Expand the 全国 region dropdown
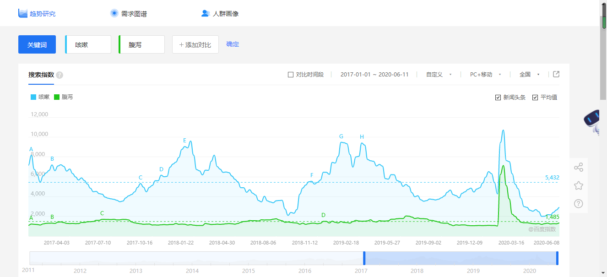607x277 pixels. click(530, 75)
